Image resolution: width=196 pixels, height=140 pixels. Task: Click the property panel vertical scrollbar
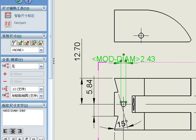(x=51, y=39)
